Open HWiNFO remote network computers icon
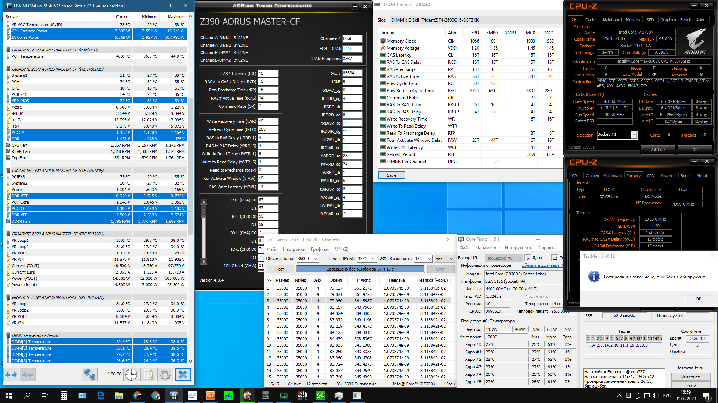The width and height of the screenshot is (718, 403). tap(90, 375)
